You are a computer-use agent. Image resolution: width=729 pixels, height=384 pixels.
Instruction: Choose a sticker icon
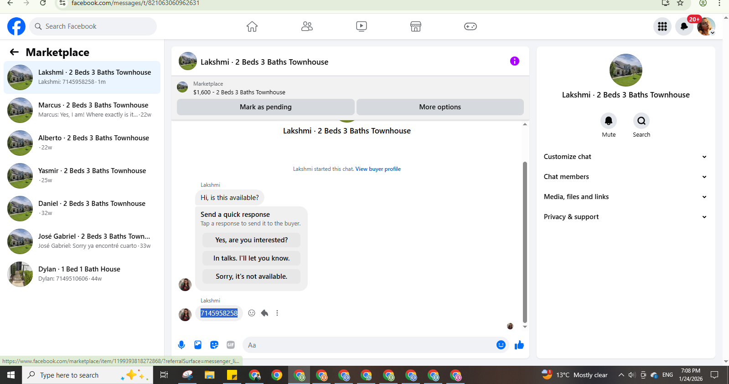click(x=214, y=345)
